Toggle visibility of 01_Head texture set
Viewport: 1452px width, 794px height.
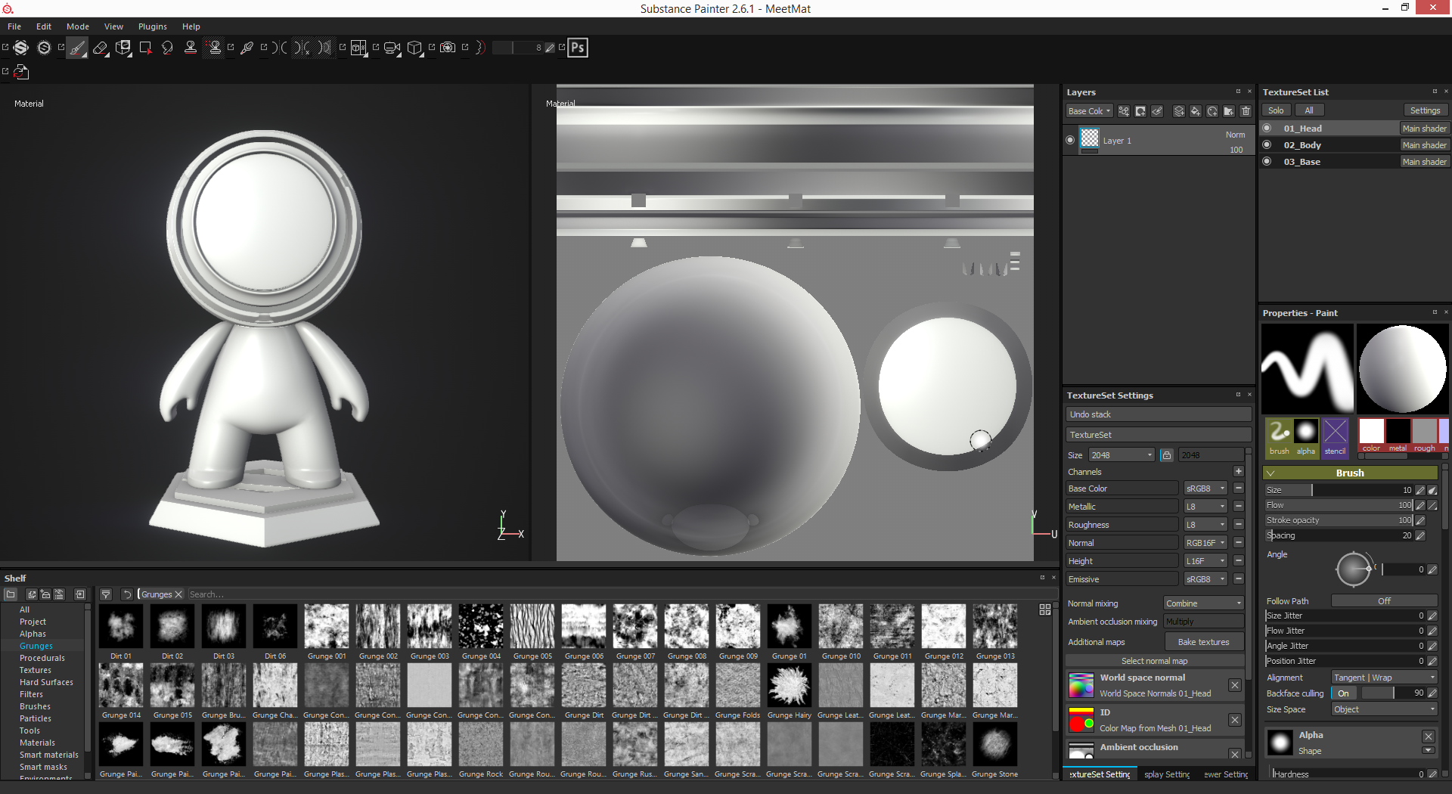click(x=1267, y=129)
